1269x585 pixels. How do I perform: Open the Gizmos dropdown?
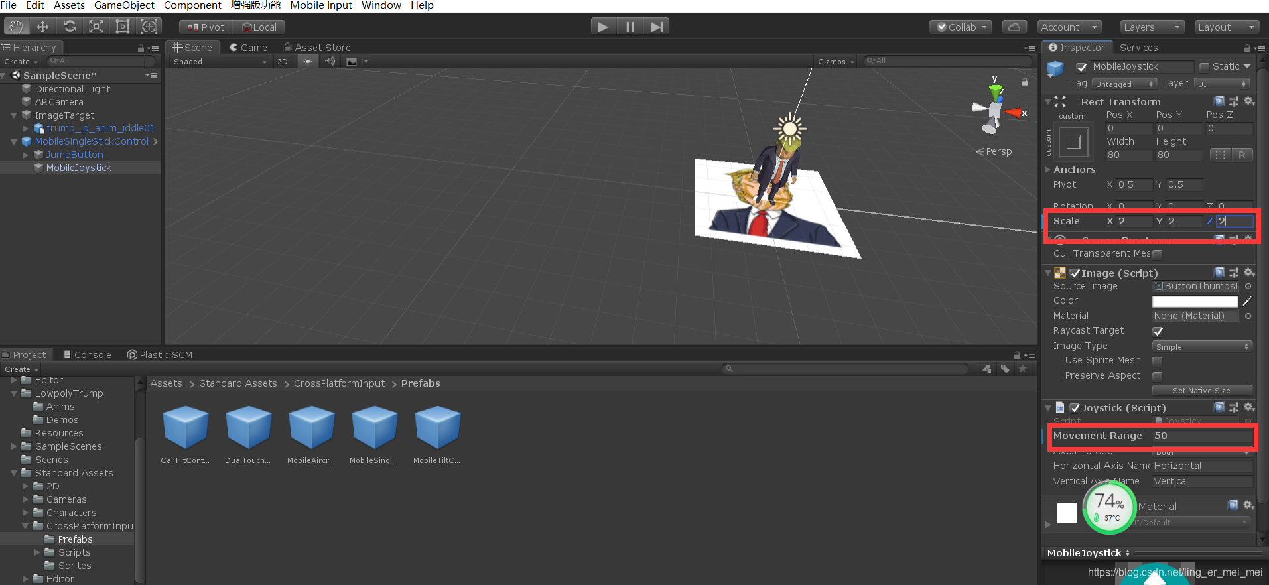pos(836,62)
